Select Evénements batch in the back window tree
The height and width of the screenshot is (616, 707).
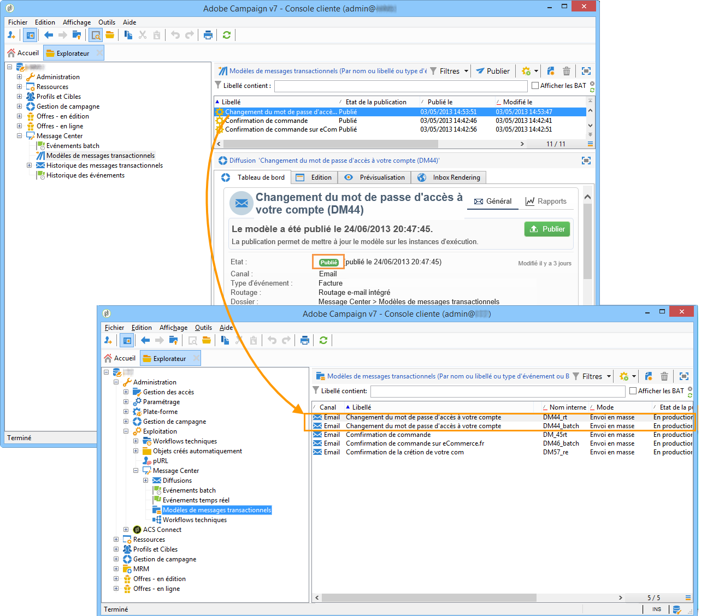pyautogui.click(x=73, y=146)
